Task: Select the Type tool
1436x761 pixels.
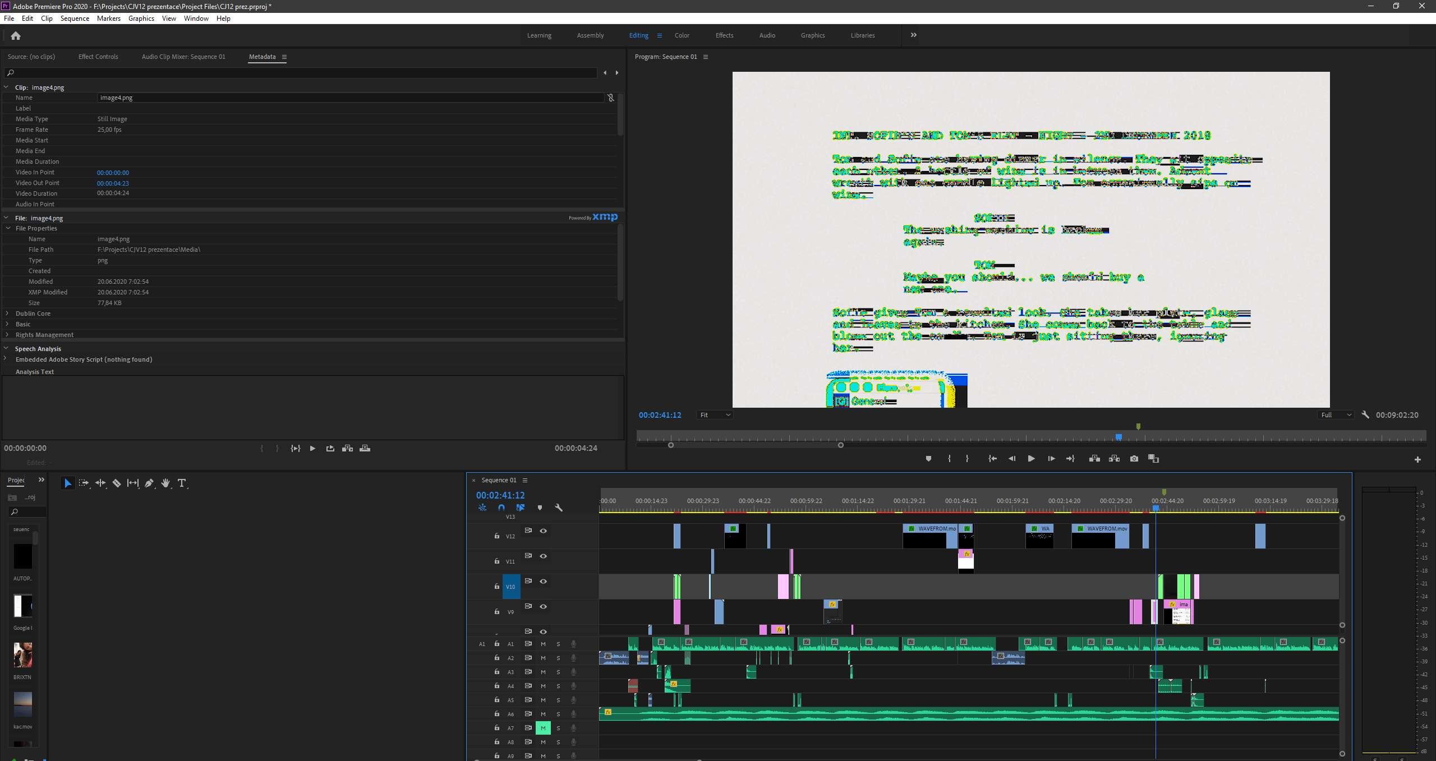Action: tap(182, 483)
